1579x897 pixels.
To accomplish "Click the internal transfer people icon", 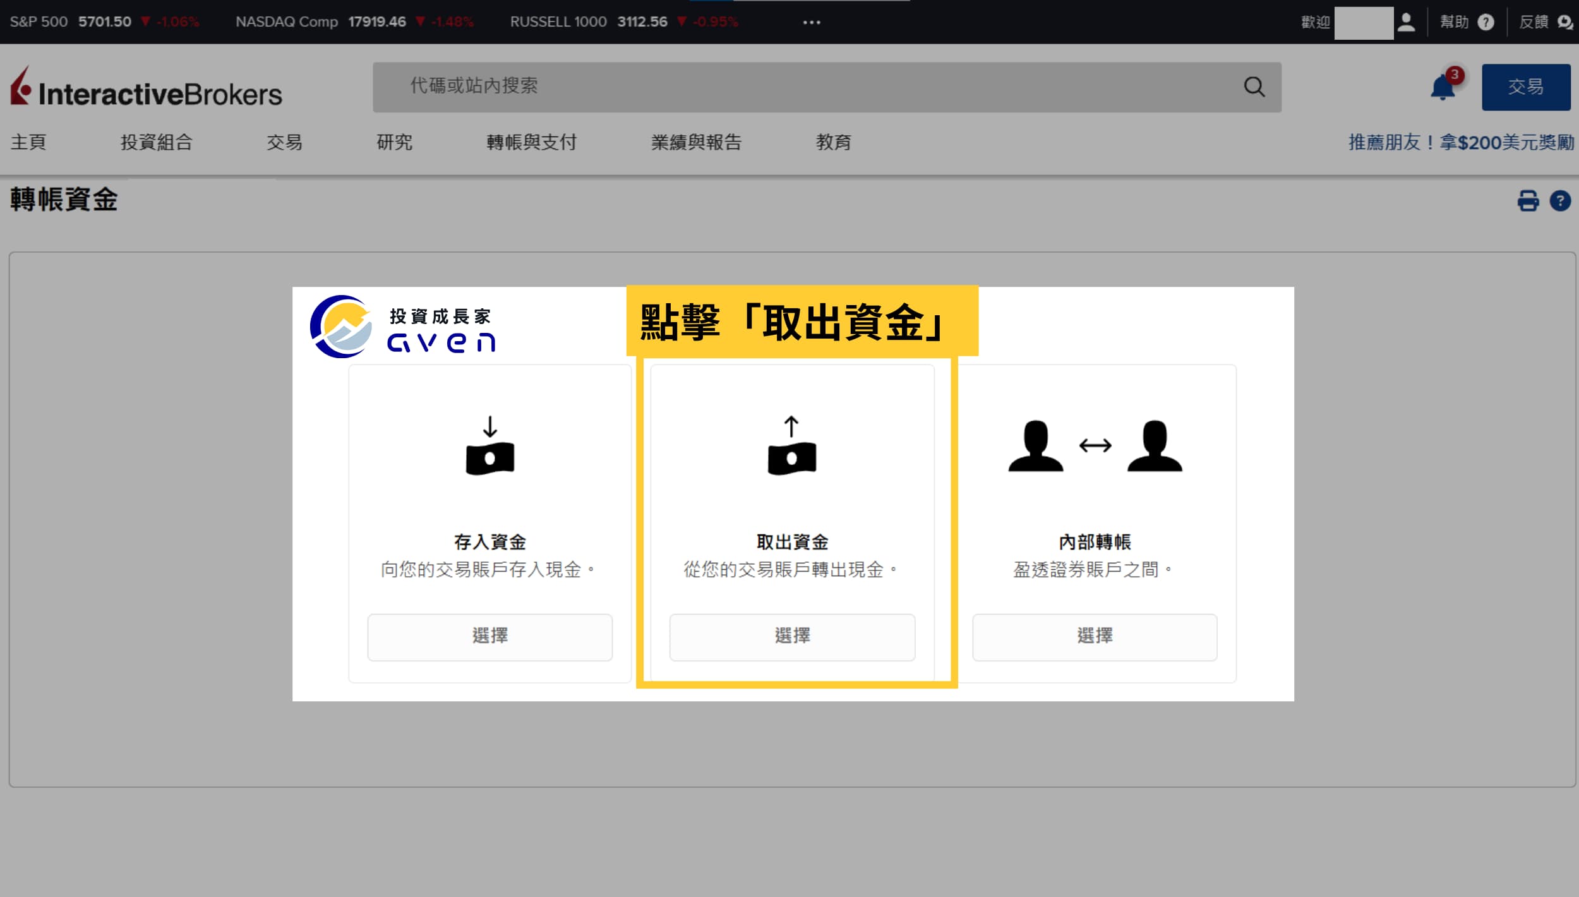I will 1095,445.
